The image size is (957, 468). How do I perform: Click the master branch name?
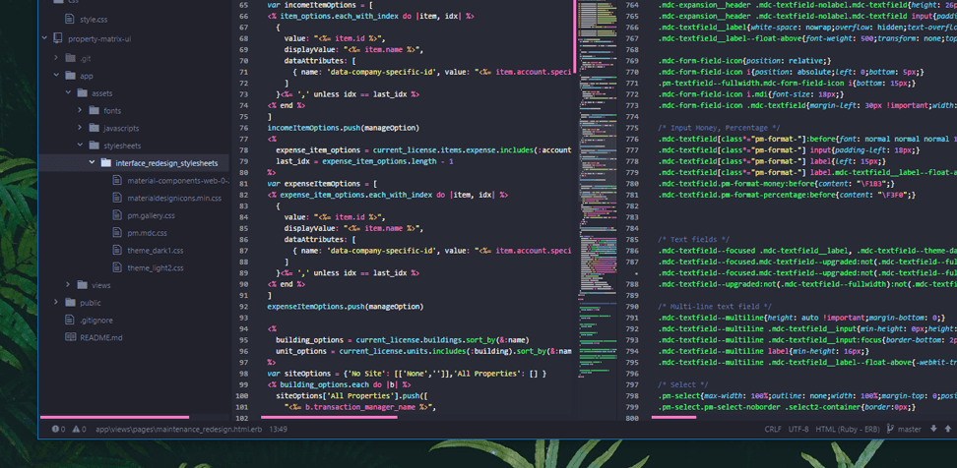click(x=910, y=429)
